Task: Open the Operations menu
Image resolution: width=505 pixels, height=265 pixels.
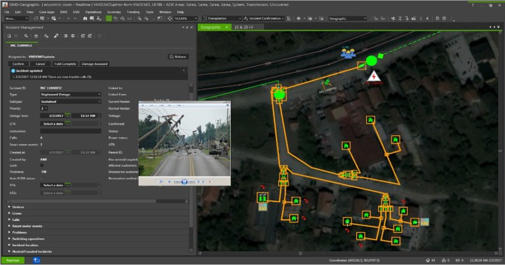Action: (x=93, y=12)
